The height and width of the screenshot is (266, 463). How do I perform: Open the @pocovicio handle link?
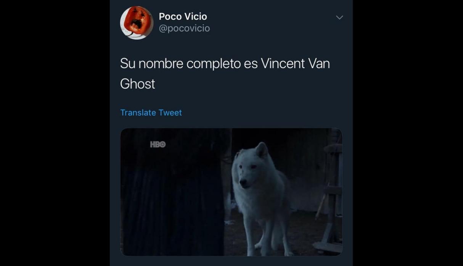(x=184, y=29)
